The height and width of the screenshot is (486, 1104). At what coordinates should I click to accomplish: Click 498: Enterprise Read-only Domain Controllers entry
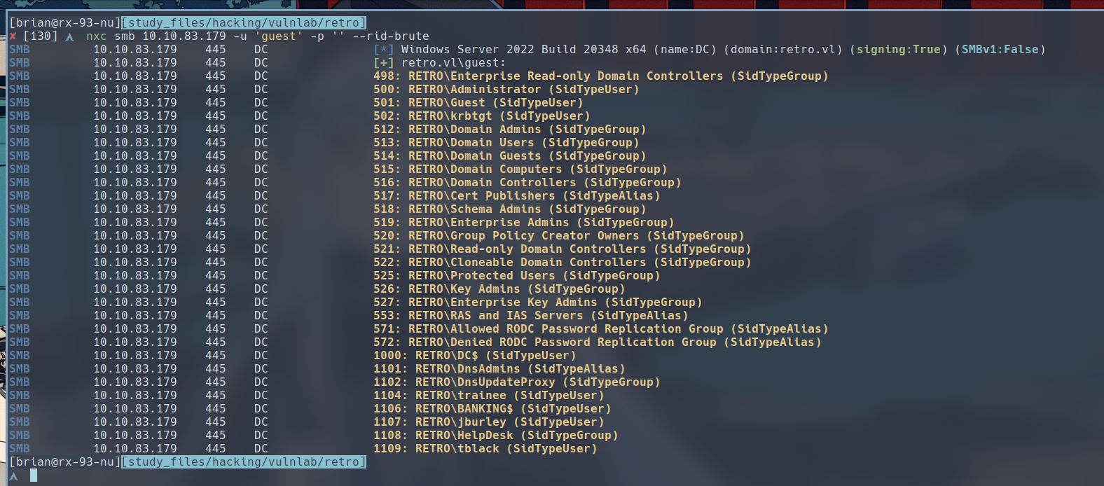tap(601, 76)
